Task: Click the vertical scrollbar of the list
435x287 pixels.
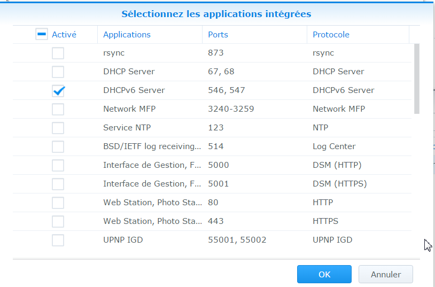Action: [x=416, y=79]
